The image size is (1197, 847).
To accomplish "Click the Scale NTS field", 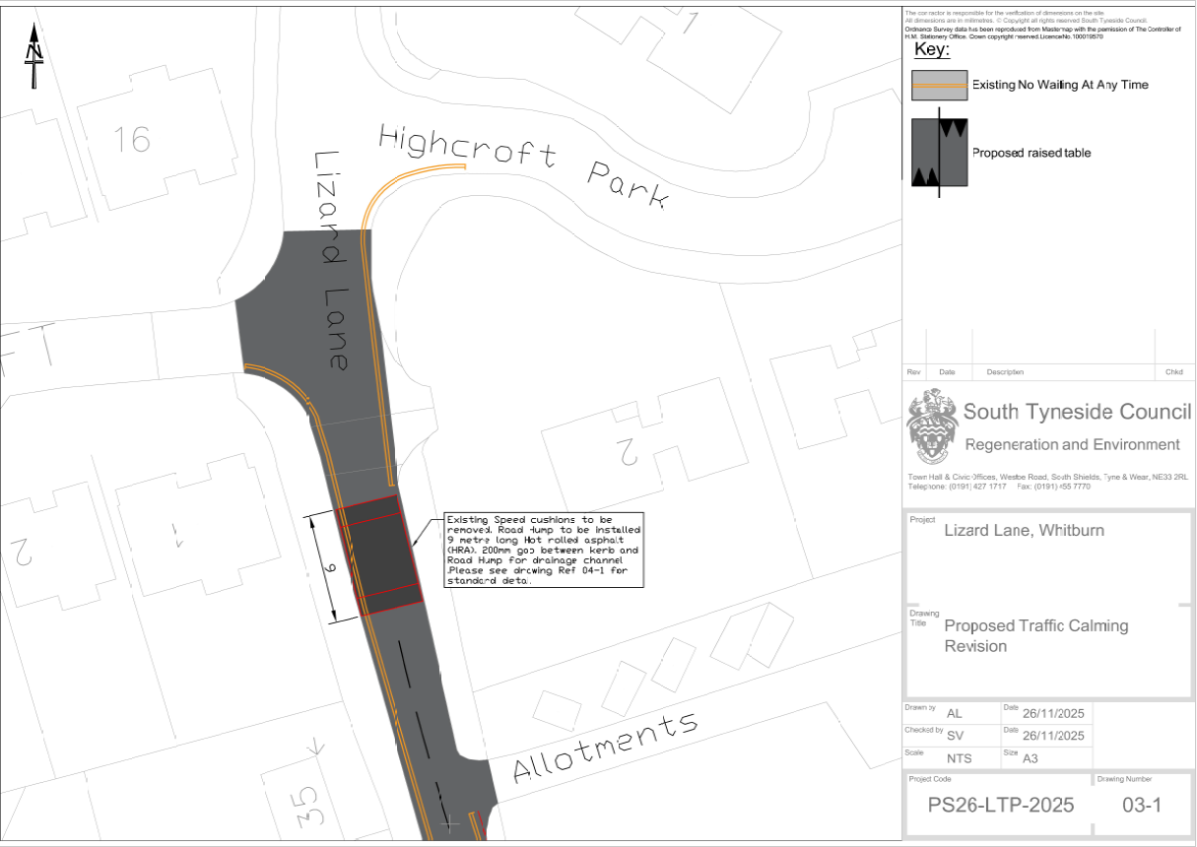I will pos(958,758).
